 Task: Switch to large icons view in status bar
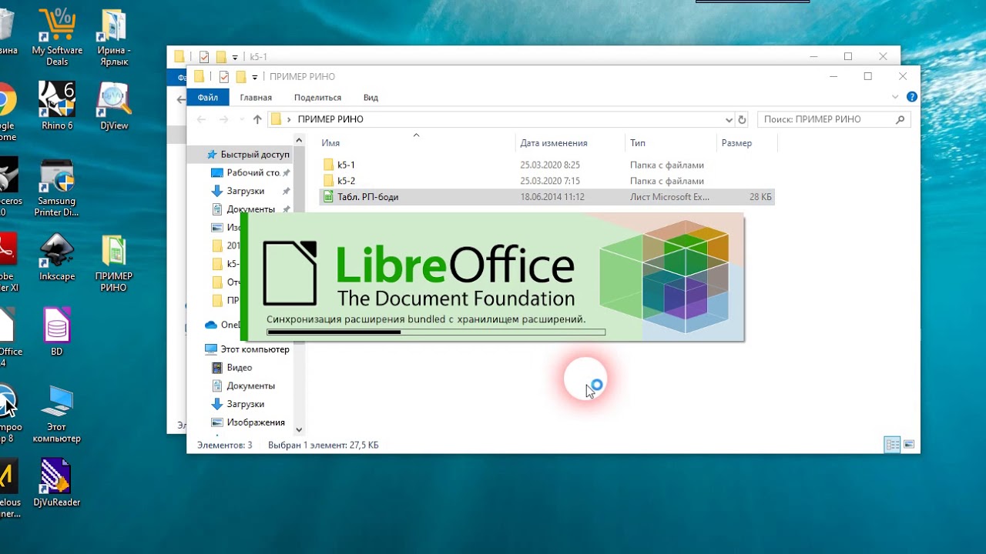[x=909, y=445]
